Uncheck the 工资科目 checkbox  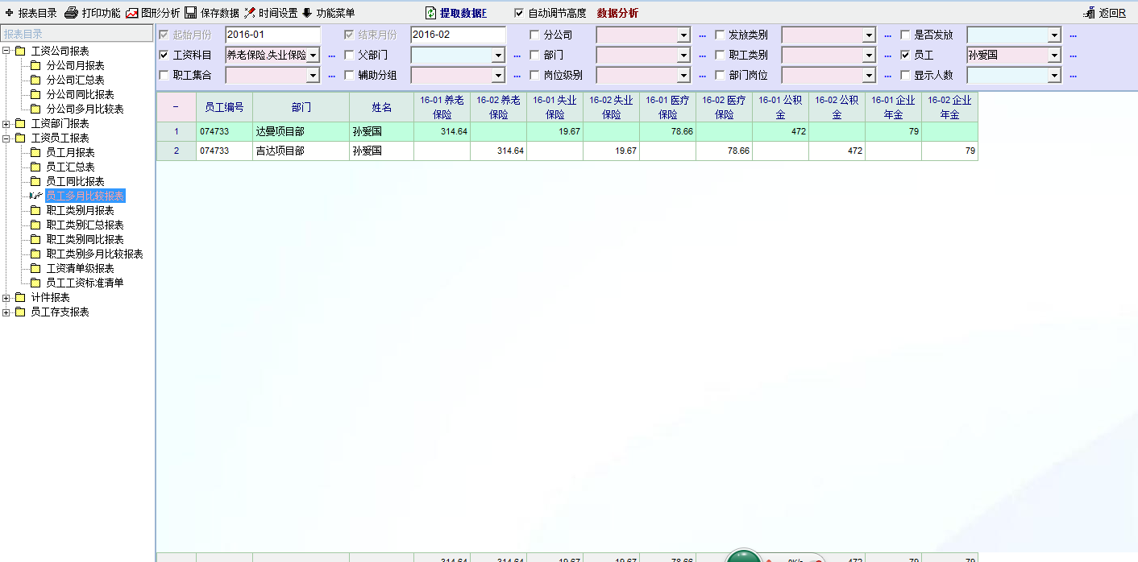(x=164, y=56)
